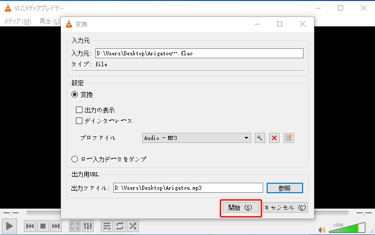Viewport: 375px width, 235px height.
Task: Click the elapsed time label in VLC
Action: coord(11,213)
